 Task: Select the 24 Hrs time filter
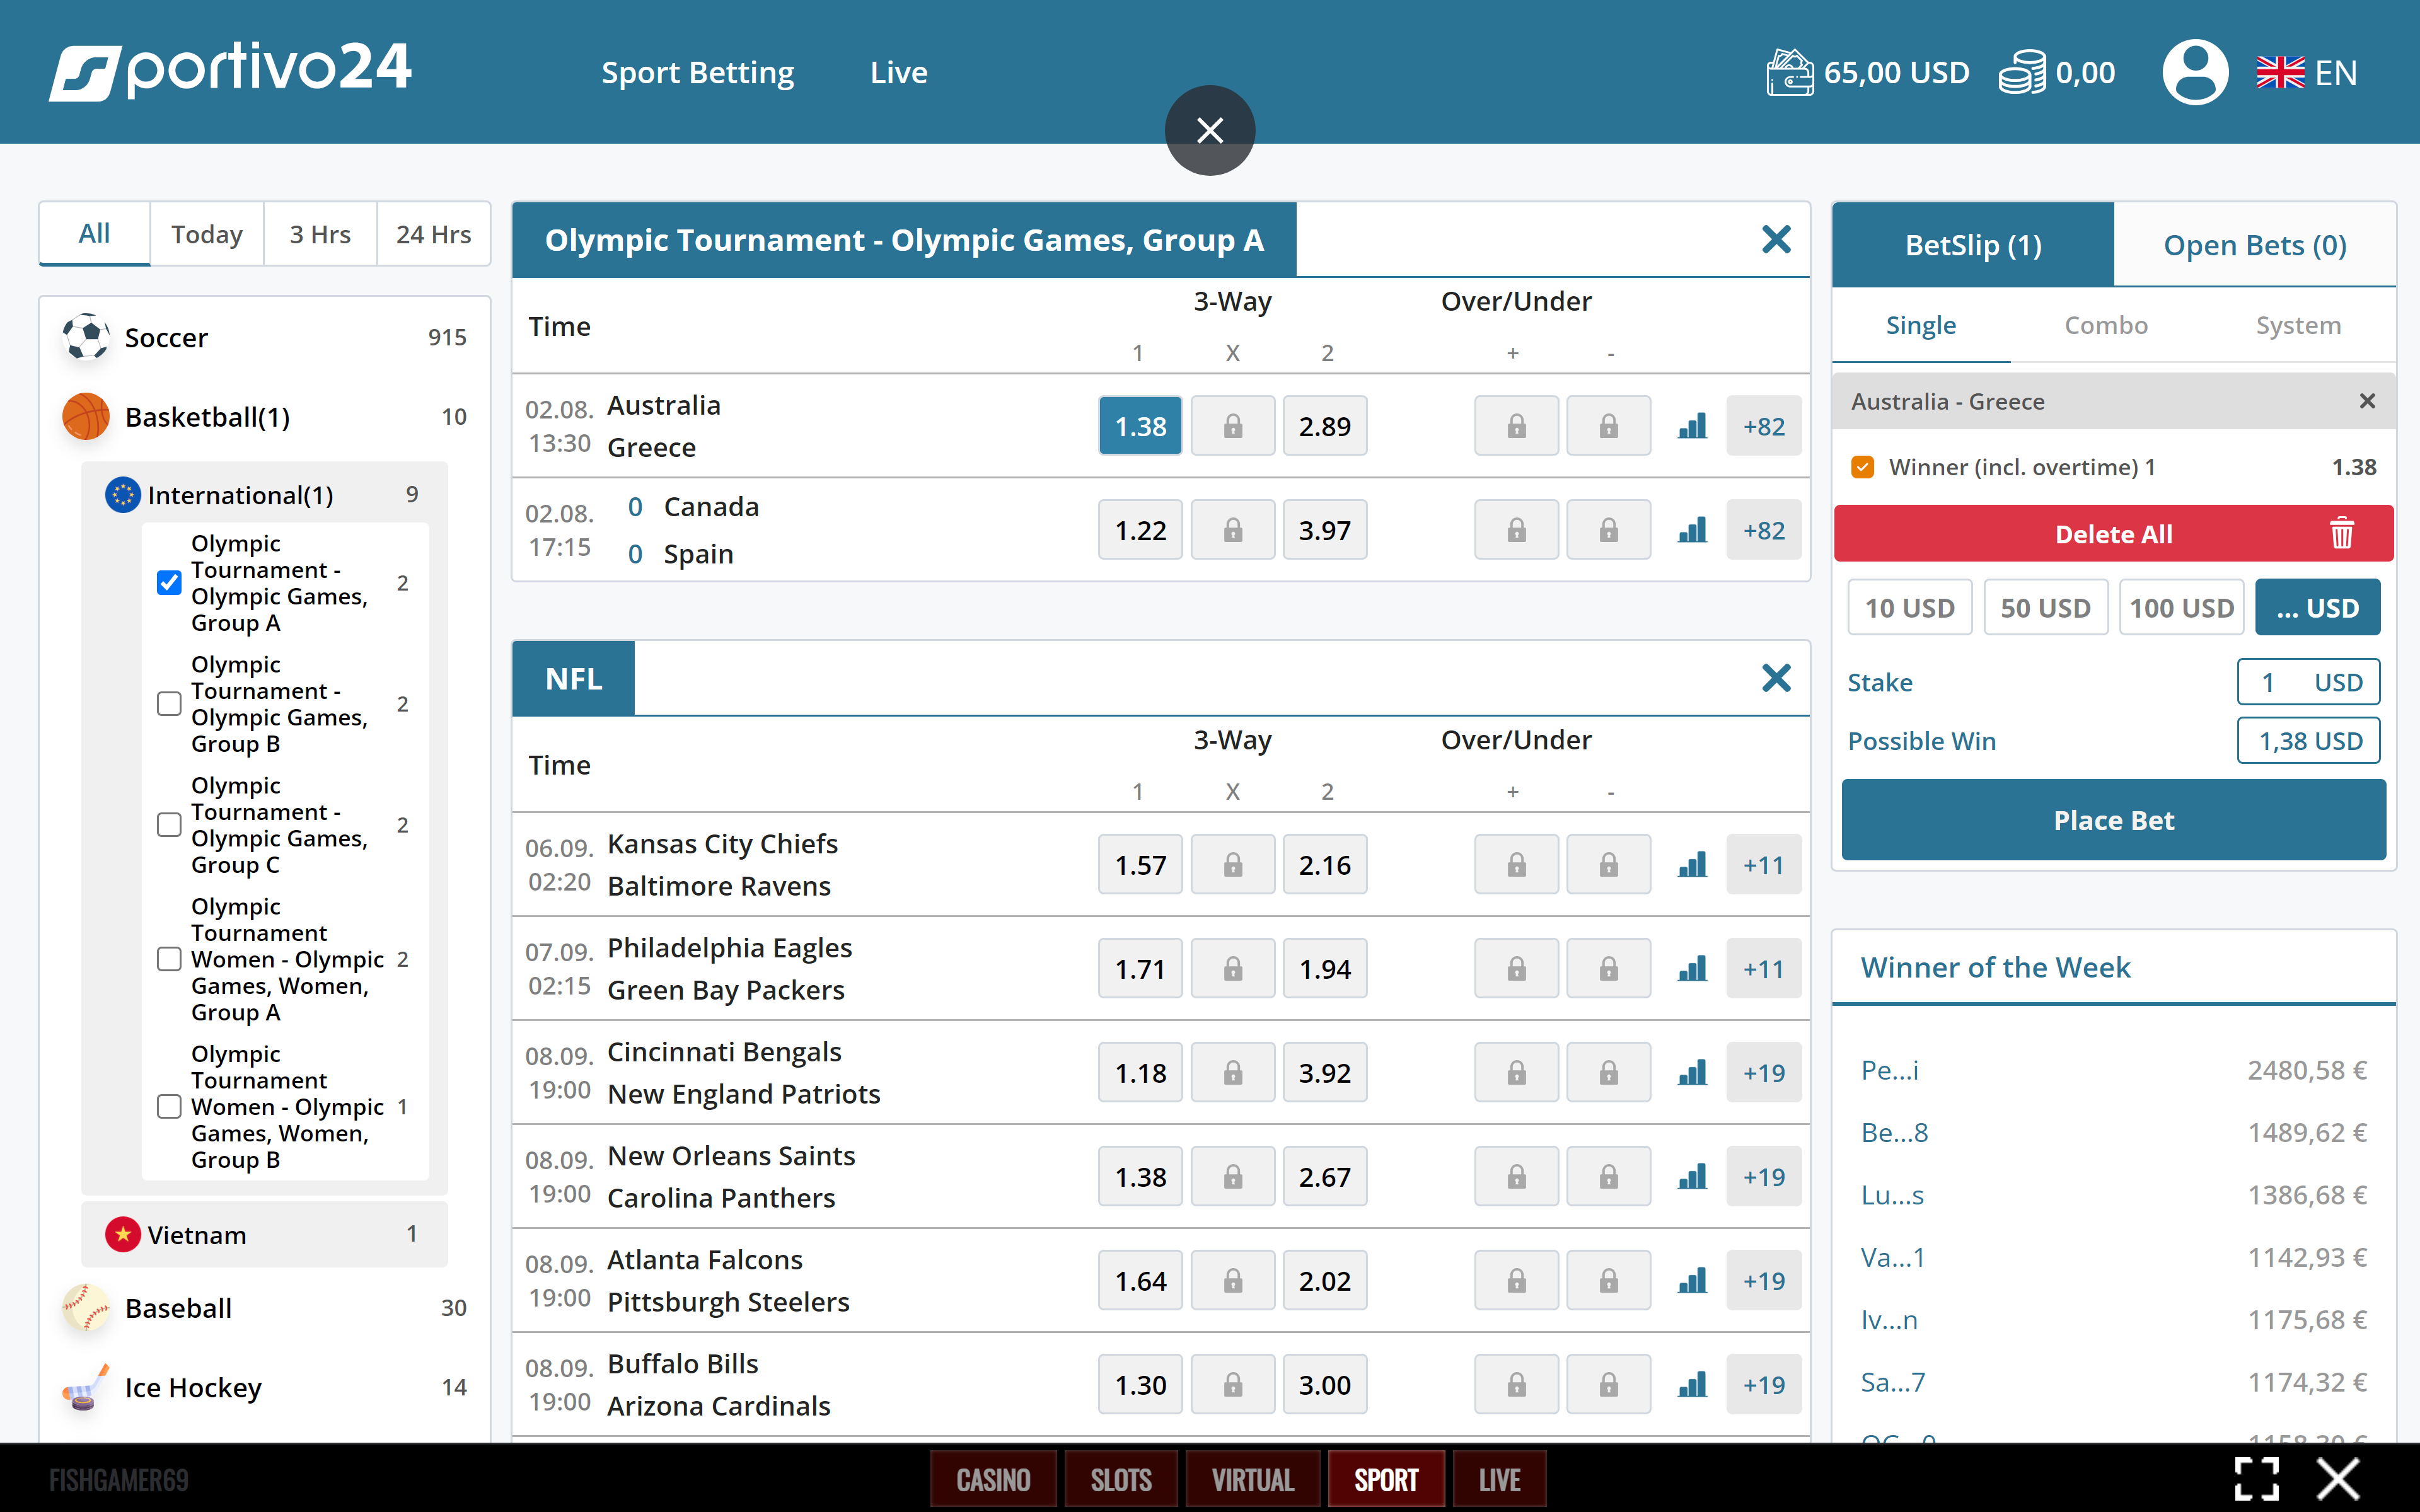coord(433,234)
